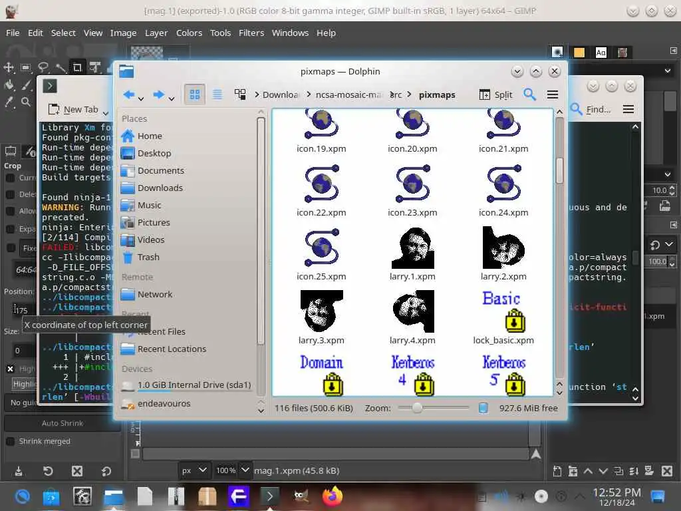
Task: Raise layer arrow in GIMP layers panel
Action: (588, 471)
